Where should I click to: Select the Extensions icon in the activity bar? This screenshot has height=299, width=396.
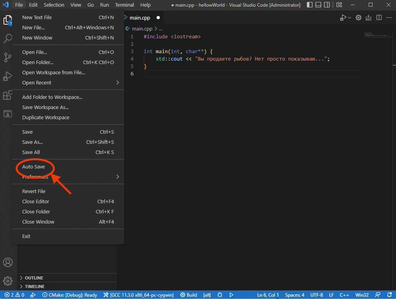(8, 95)
